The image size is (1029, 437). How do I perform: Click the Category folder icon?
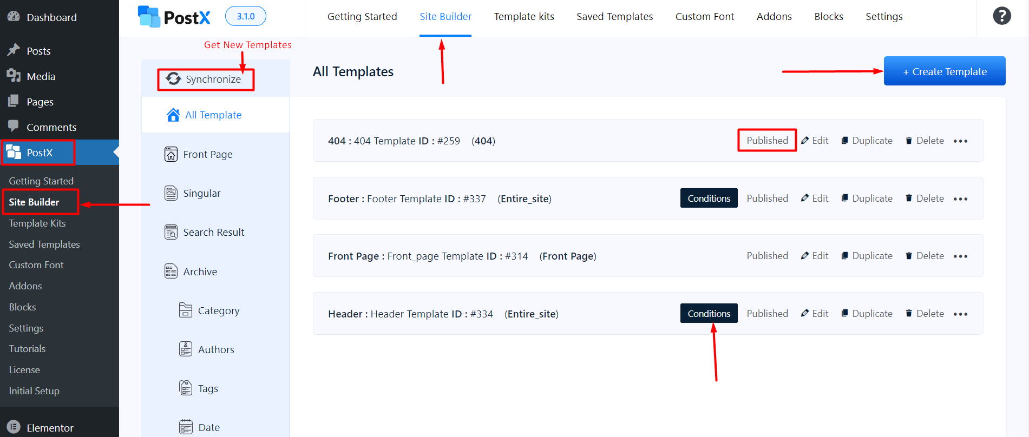[x=186, y=310]
